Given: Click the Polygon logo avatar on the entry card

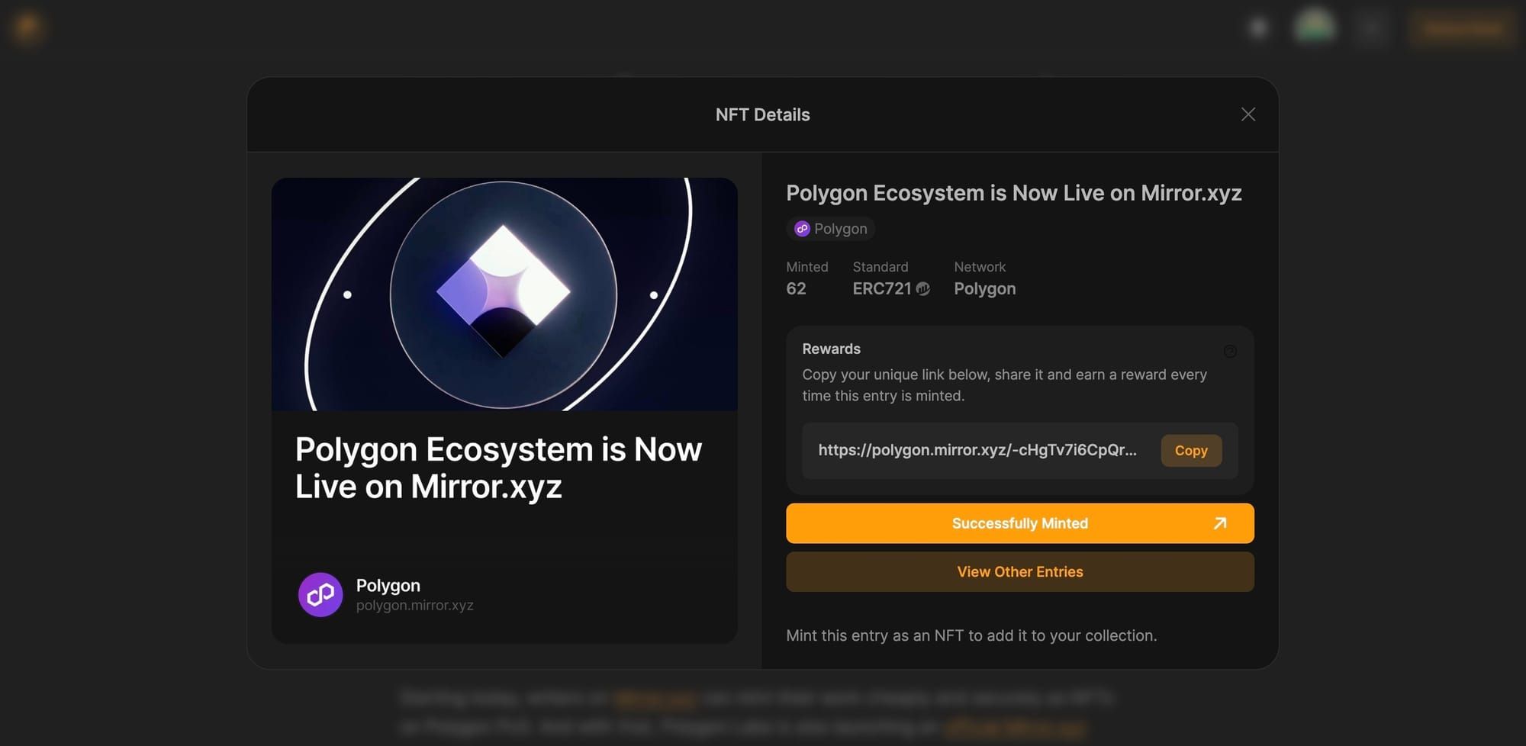Looking at the screenshot, I should [x=320, y=594].
